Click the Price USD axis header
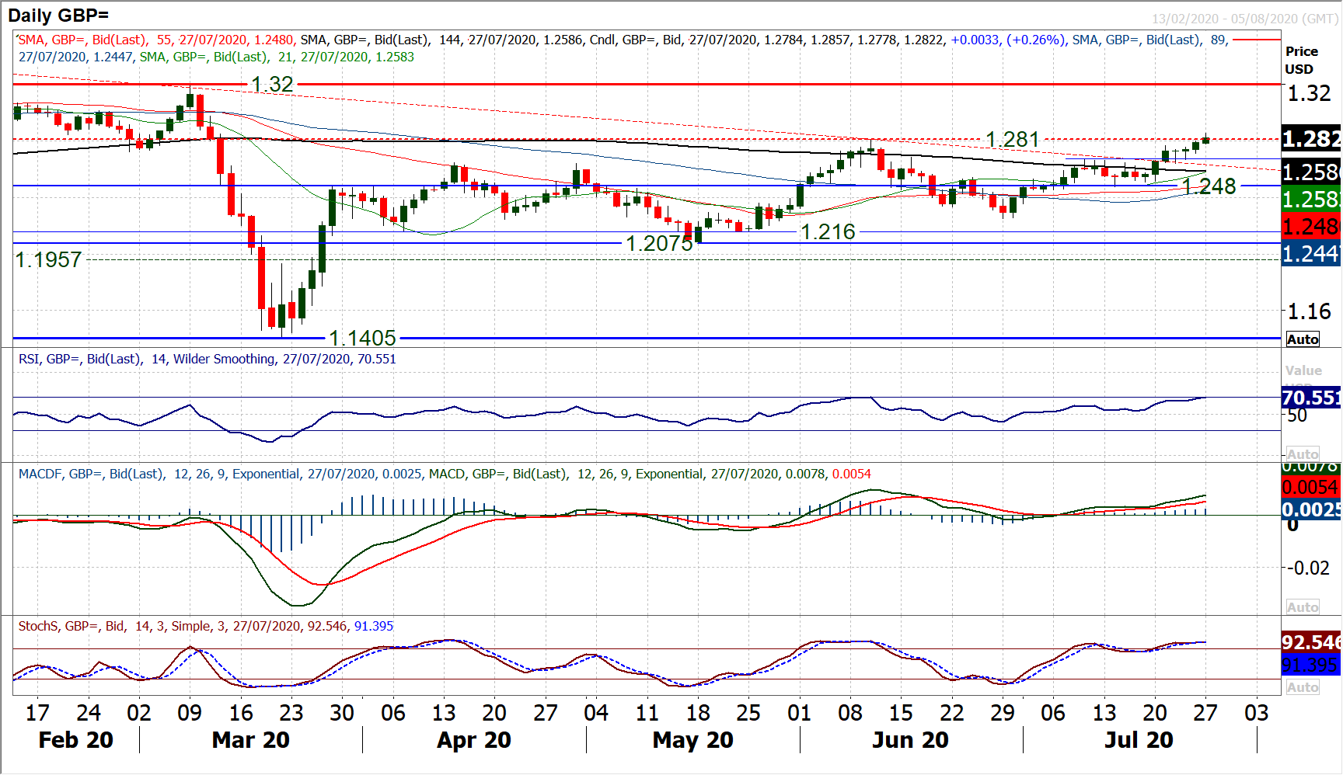Viewport: 1343px width, 775px height. (1301, 60)
